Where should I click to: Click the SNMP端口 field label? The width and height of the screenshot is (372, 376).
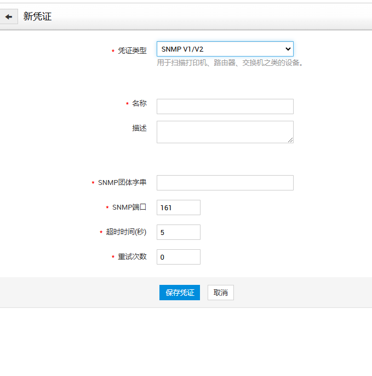point(129,207)
